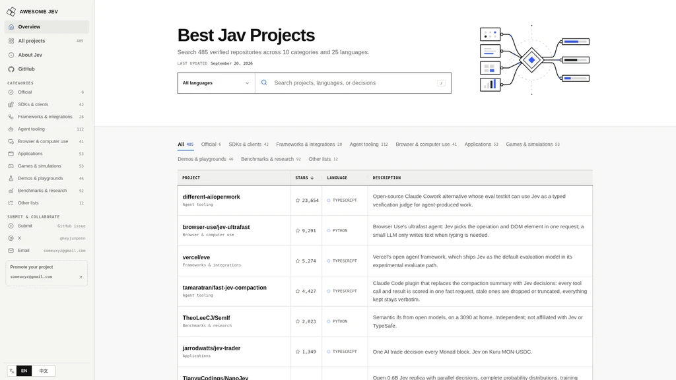Open the Promote your project arrow
This screenshot has width=676, height=380.
point(81,277)
